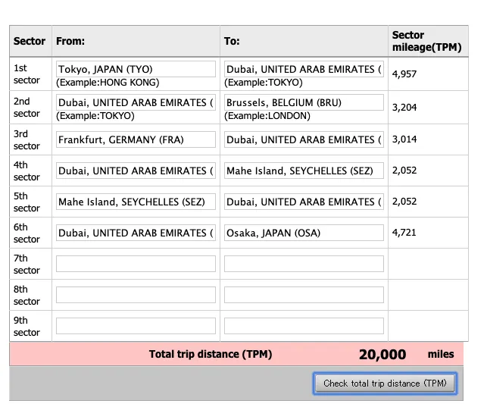Image resolution: width=487 pixels, height=407 pixels.
Task: Click the 1st sector To field (Dubai)
Action: [x=304, y=69]
